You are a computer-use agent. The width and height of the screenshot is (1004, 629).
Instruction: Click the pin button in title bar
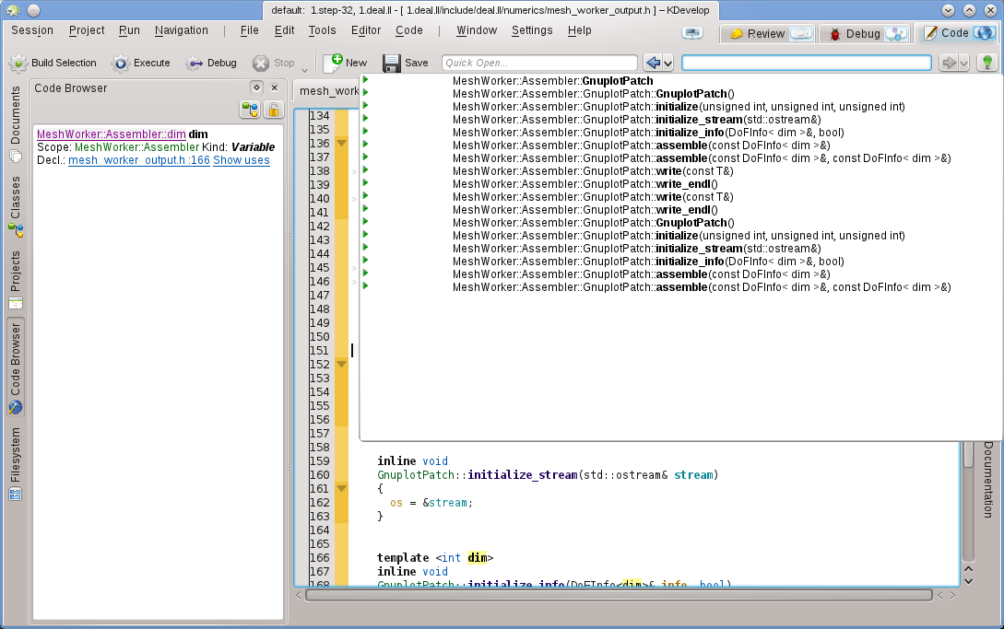pos(34,10)
